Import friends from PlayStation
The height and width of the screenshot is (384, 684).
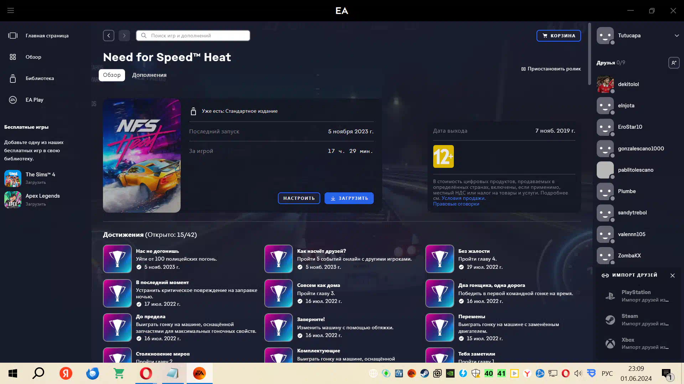click(638, 296)
